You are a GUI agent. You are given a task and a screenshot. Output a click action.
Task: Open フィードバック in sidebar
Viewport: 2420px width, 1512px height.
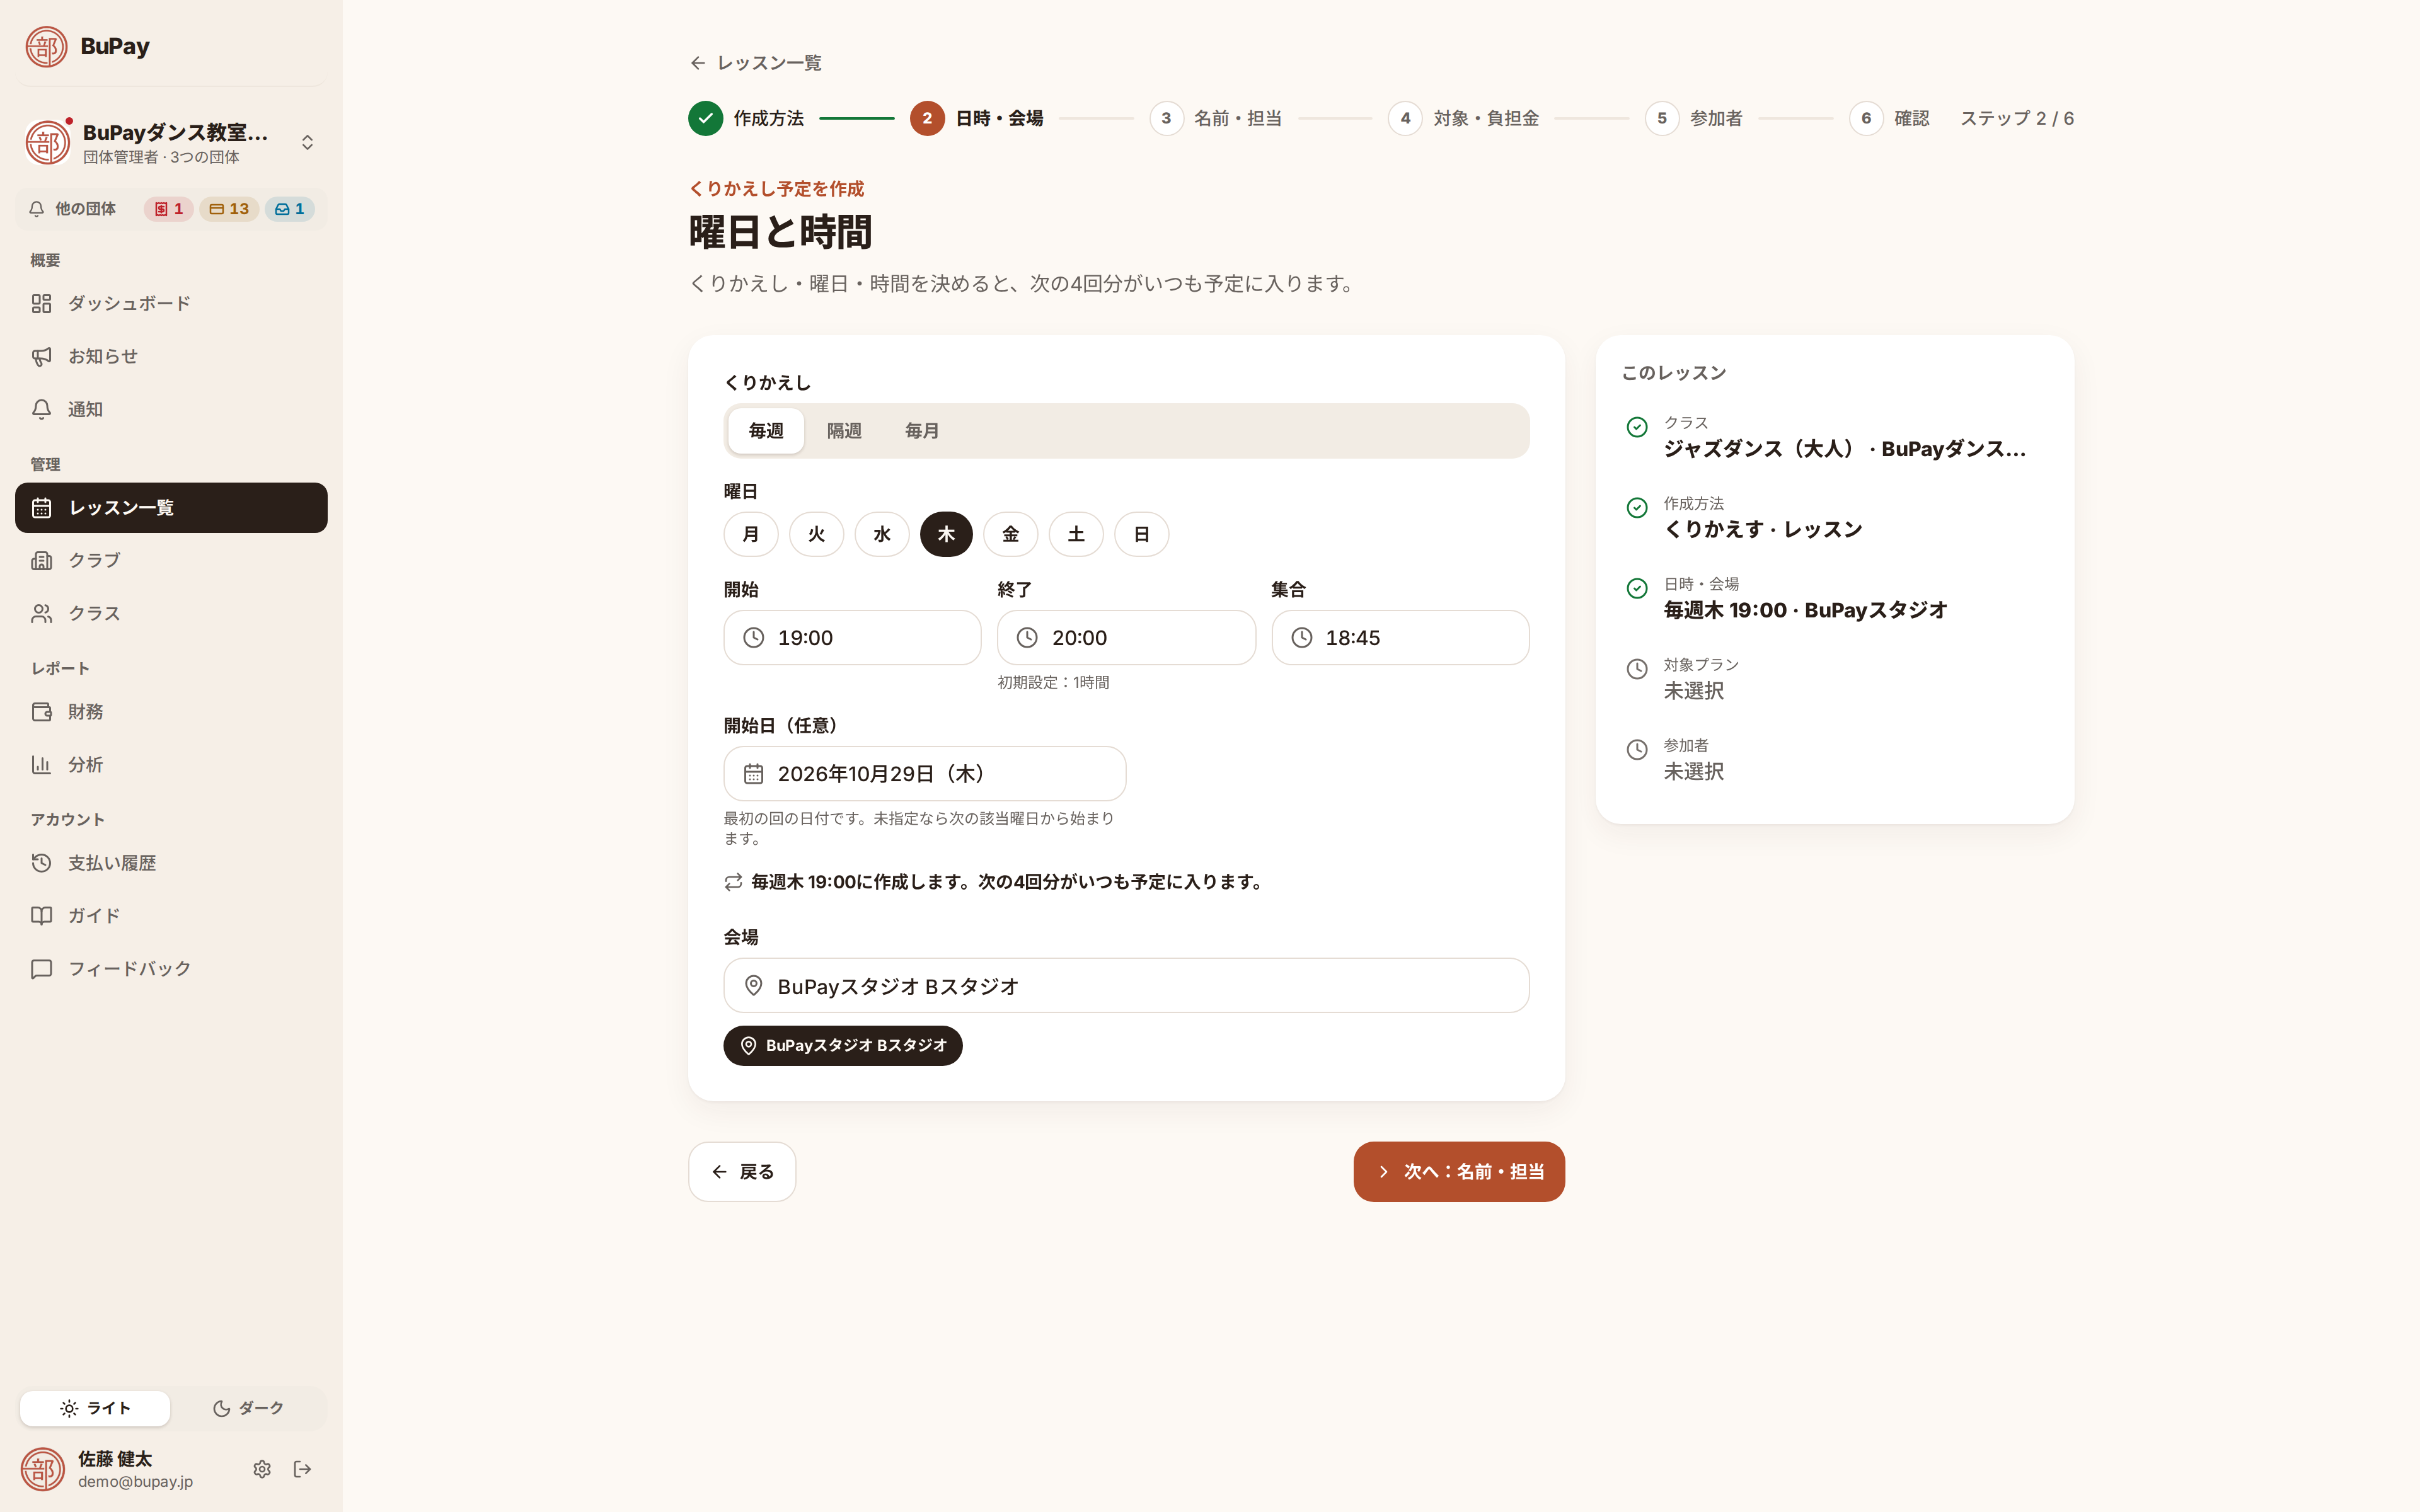[x=171, y=969]
